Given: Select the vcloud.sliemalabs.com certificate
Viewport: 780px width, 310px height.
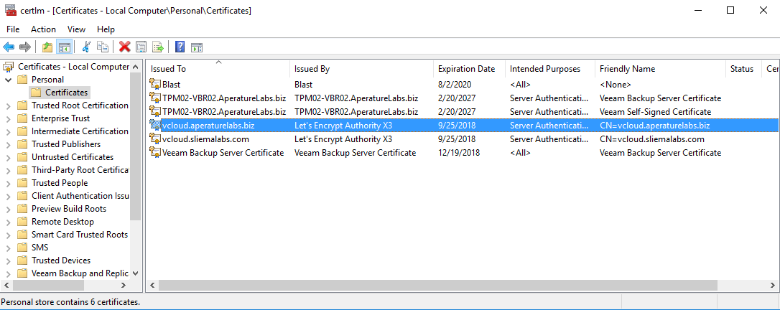Looking at the screenshot, I should tap(205, 139).
